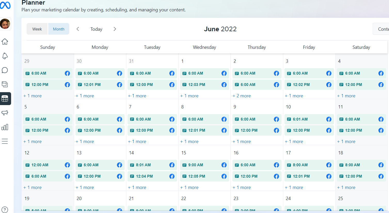The width and height of the screenshot is (389, 213).
Task: Click post-type icon on 12:05 PM June 15 post
Action: [184, 176]
